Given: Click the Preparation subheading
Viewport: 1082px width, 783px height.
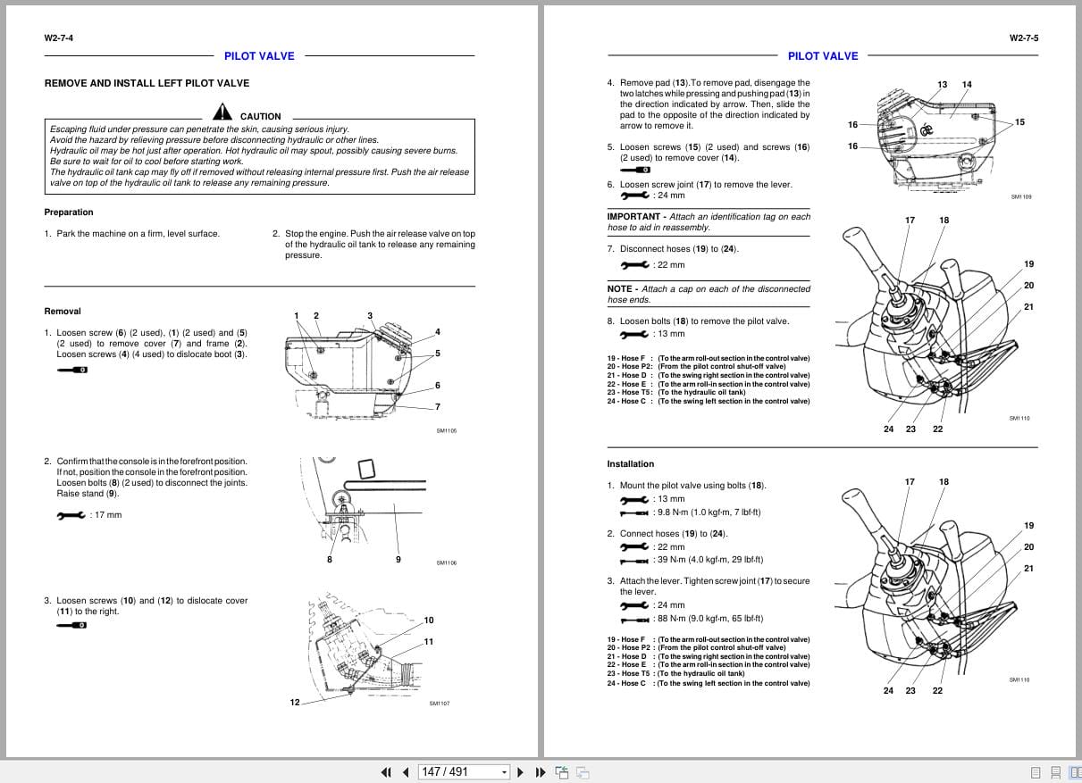Looking at the screenshot, I should tap(69, 212).
